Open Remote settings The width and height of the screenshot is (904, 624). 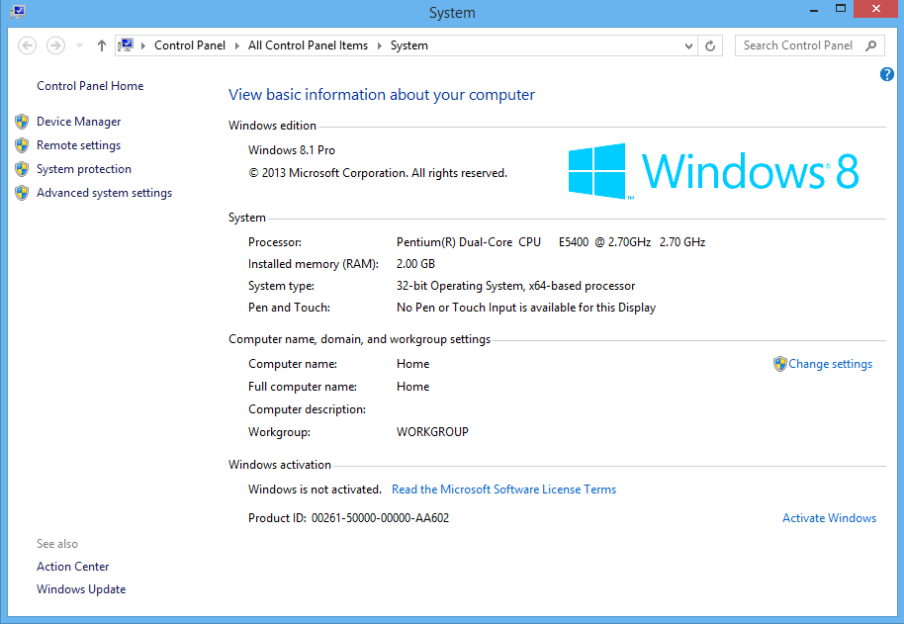pyautogui.click(x=78, y=145)
